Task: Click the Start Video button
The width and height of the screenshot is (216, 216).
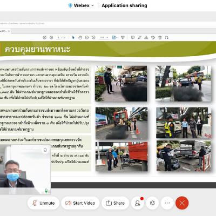Action: tap(80, 203)
